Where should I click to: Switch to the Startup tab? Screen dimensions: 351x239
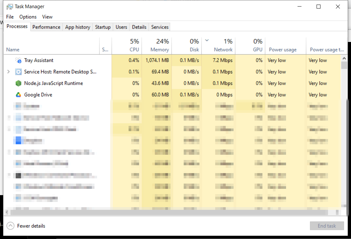(x=103, y=27)
